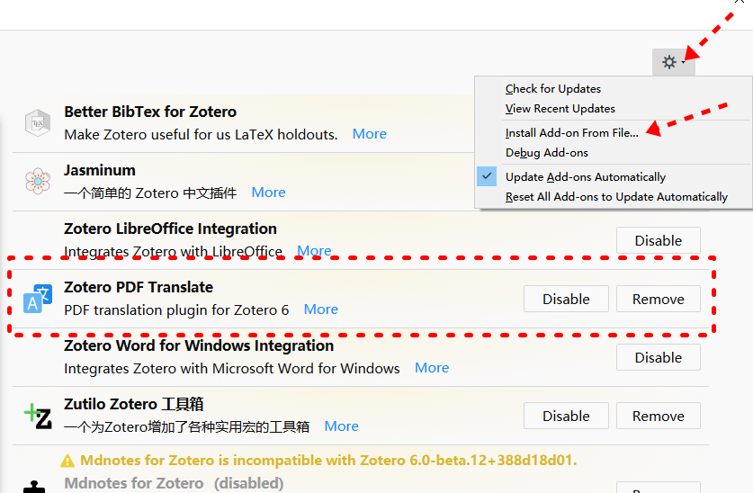The image size is (753, 493).
Task: Disable Zotero Word for Windows Integration
Action: click(x=658, y=357)
